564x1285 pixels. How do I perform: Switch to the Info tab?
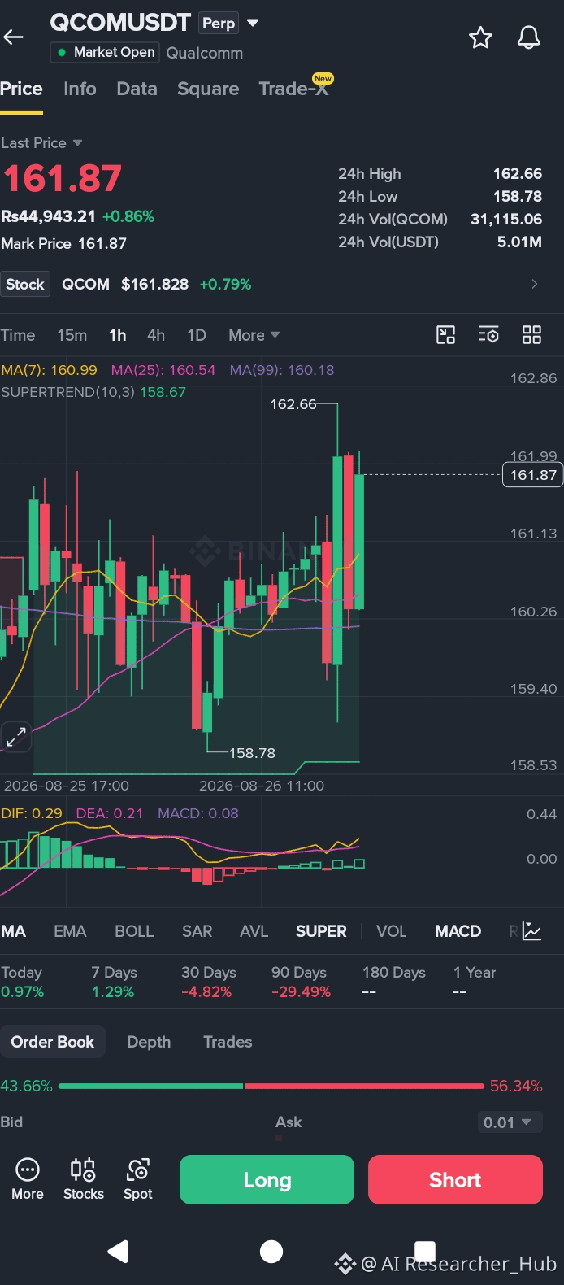80,89
